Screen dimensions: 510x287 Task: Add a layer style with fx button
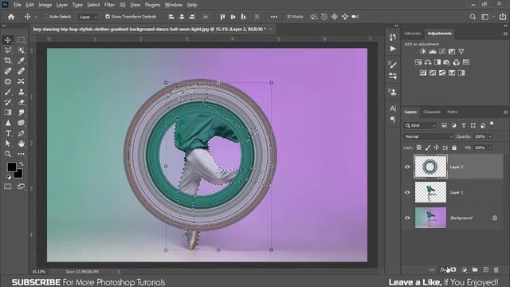pyautogui.click(x=443, y=269)
